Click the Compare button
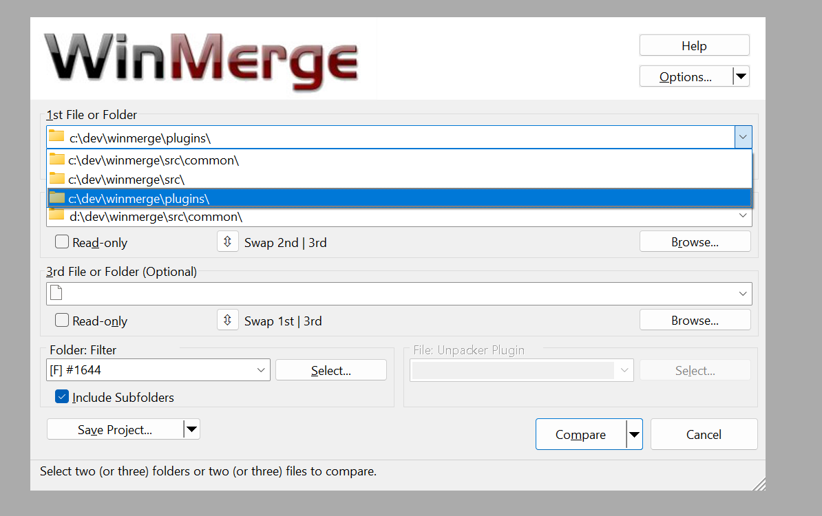The height and width of the screenshot is (516, 822). [581, 434]
